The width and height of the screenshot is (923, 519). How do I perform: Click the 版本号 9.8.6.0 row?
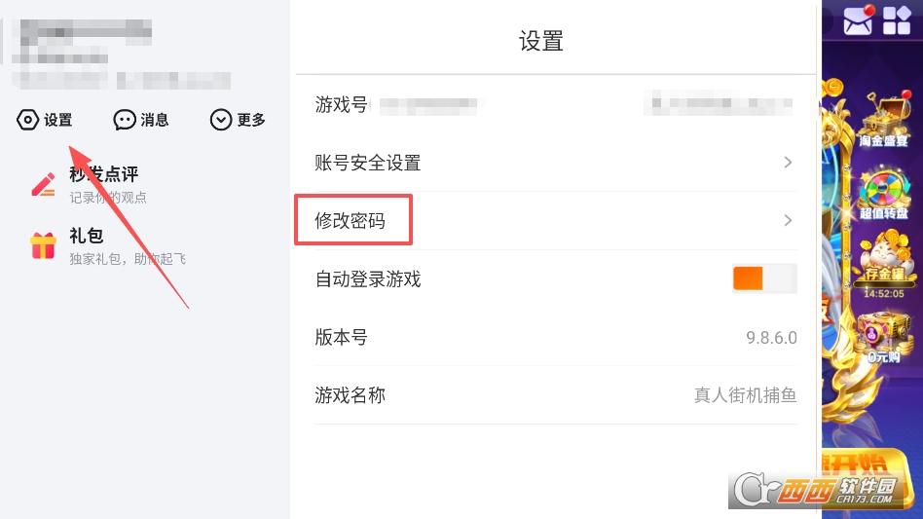tap(555, 338)
